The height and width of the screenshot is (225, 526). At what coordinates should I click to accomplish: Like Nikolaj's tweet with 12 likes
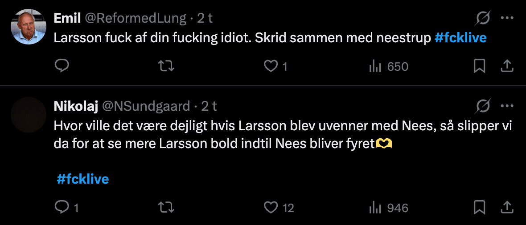(x=271, y=207)
